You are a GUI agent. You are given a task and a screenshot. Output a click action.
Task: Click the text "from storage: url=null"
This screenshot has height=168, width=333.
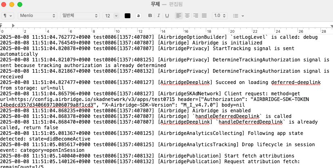[32, 88]
